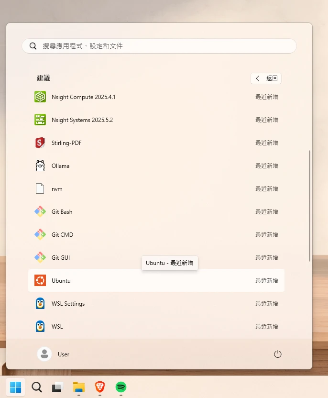Viewport: 328px width, 398px height.
Task: Click the 返回 back button
Action: [266, 78]
